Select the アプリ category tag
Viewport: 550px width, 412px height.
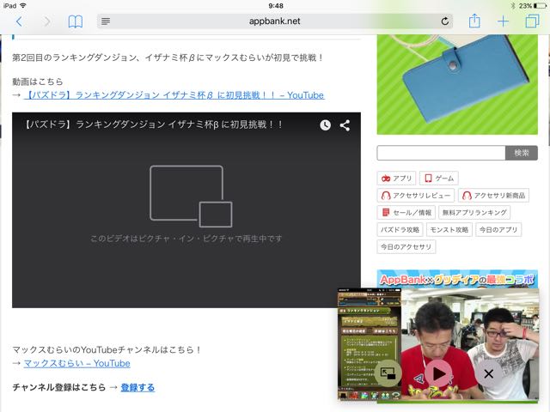396,179
